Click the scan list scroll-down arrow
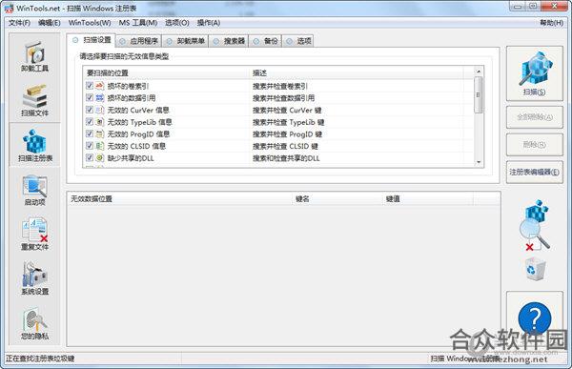This screenshot has height=369, width=572. (479, 162)
